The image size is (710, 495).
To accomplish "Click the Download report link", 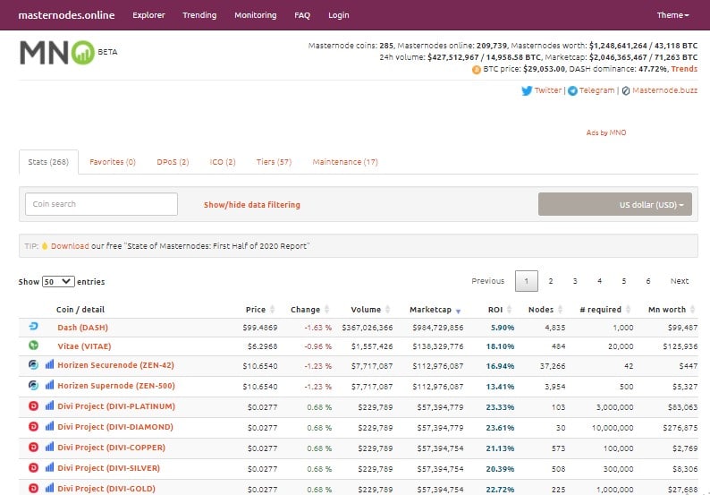I will coord(70,246).
